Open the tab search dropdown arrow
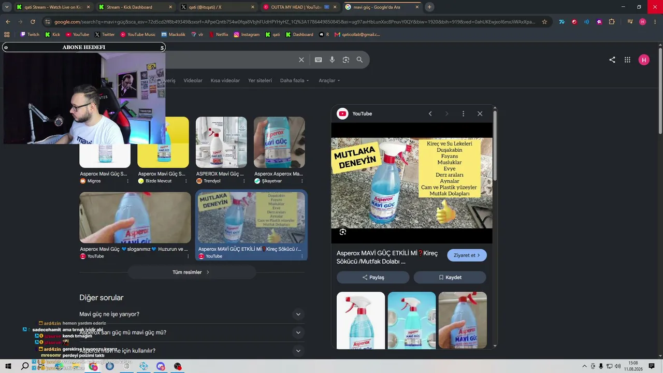This screenshot has width=663, height=373. [7, 7]
